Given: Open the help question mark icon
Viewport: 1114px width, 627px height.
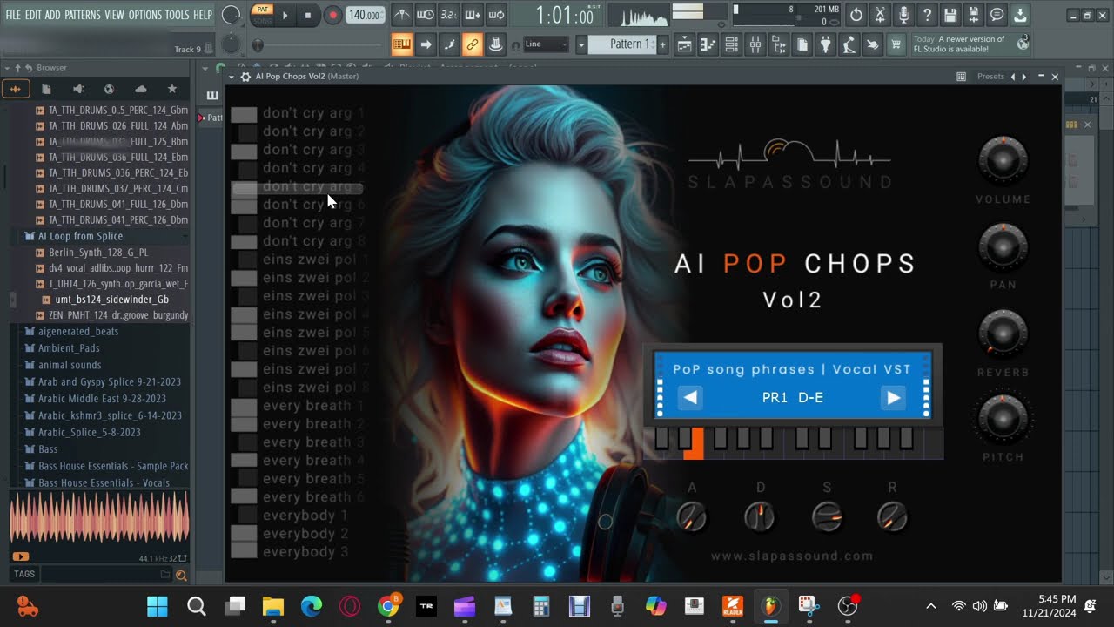Looking at the screenshot, I should point(927,15).
